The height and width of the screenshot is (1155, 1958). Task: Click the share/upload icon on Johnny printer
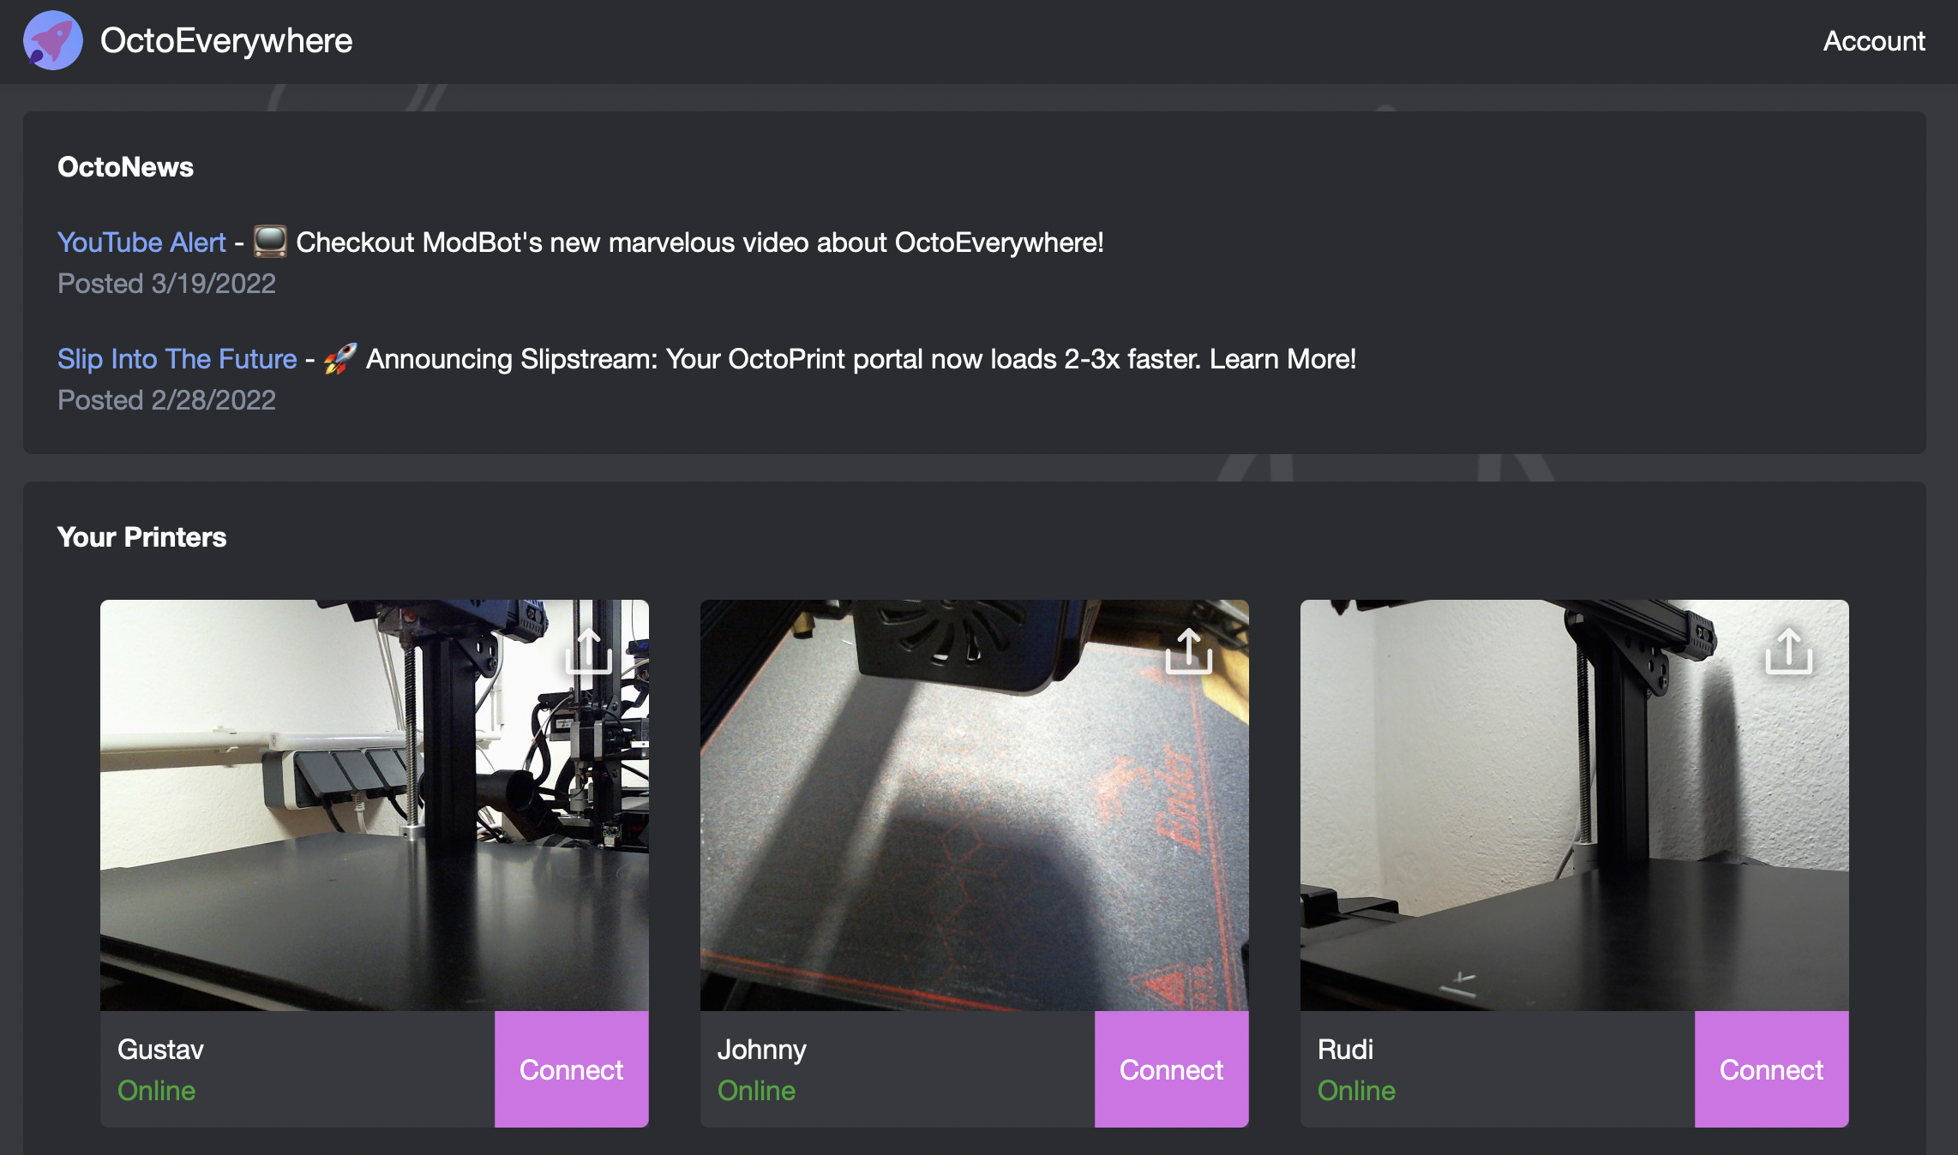pyautogui.click(x=1188, y=652)
